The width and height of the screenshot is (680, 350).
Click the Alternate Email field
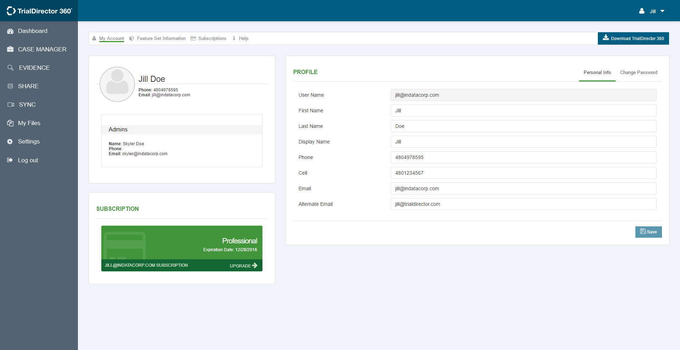click(x=523, y=204)
